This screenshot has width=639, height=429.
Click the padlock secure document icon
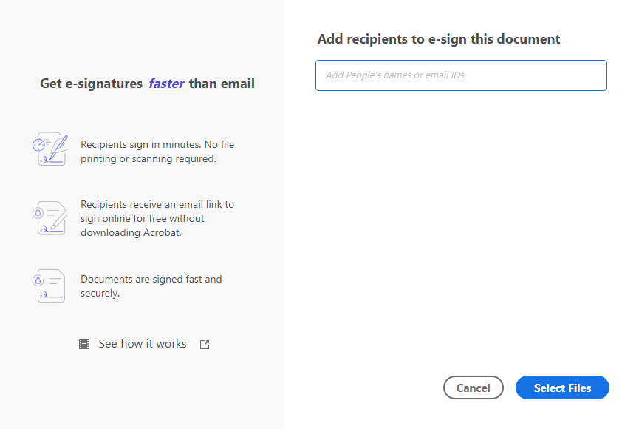click(49, 286)
